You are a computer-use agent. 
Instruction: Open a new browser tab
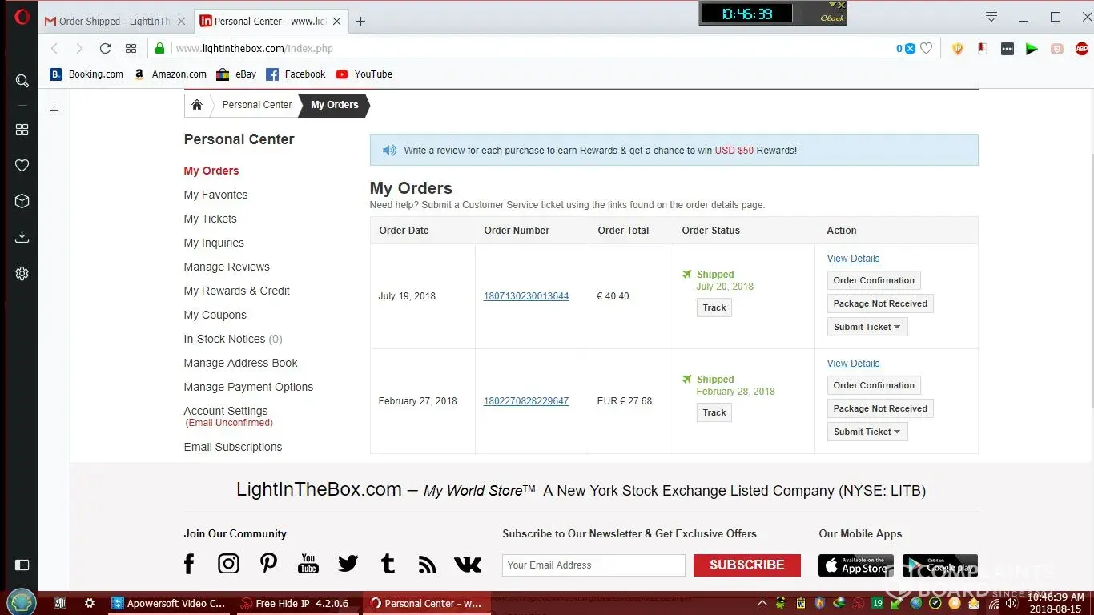tap(360, 22)
